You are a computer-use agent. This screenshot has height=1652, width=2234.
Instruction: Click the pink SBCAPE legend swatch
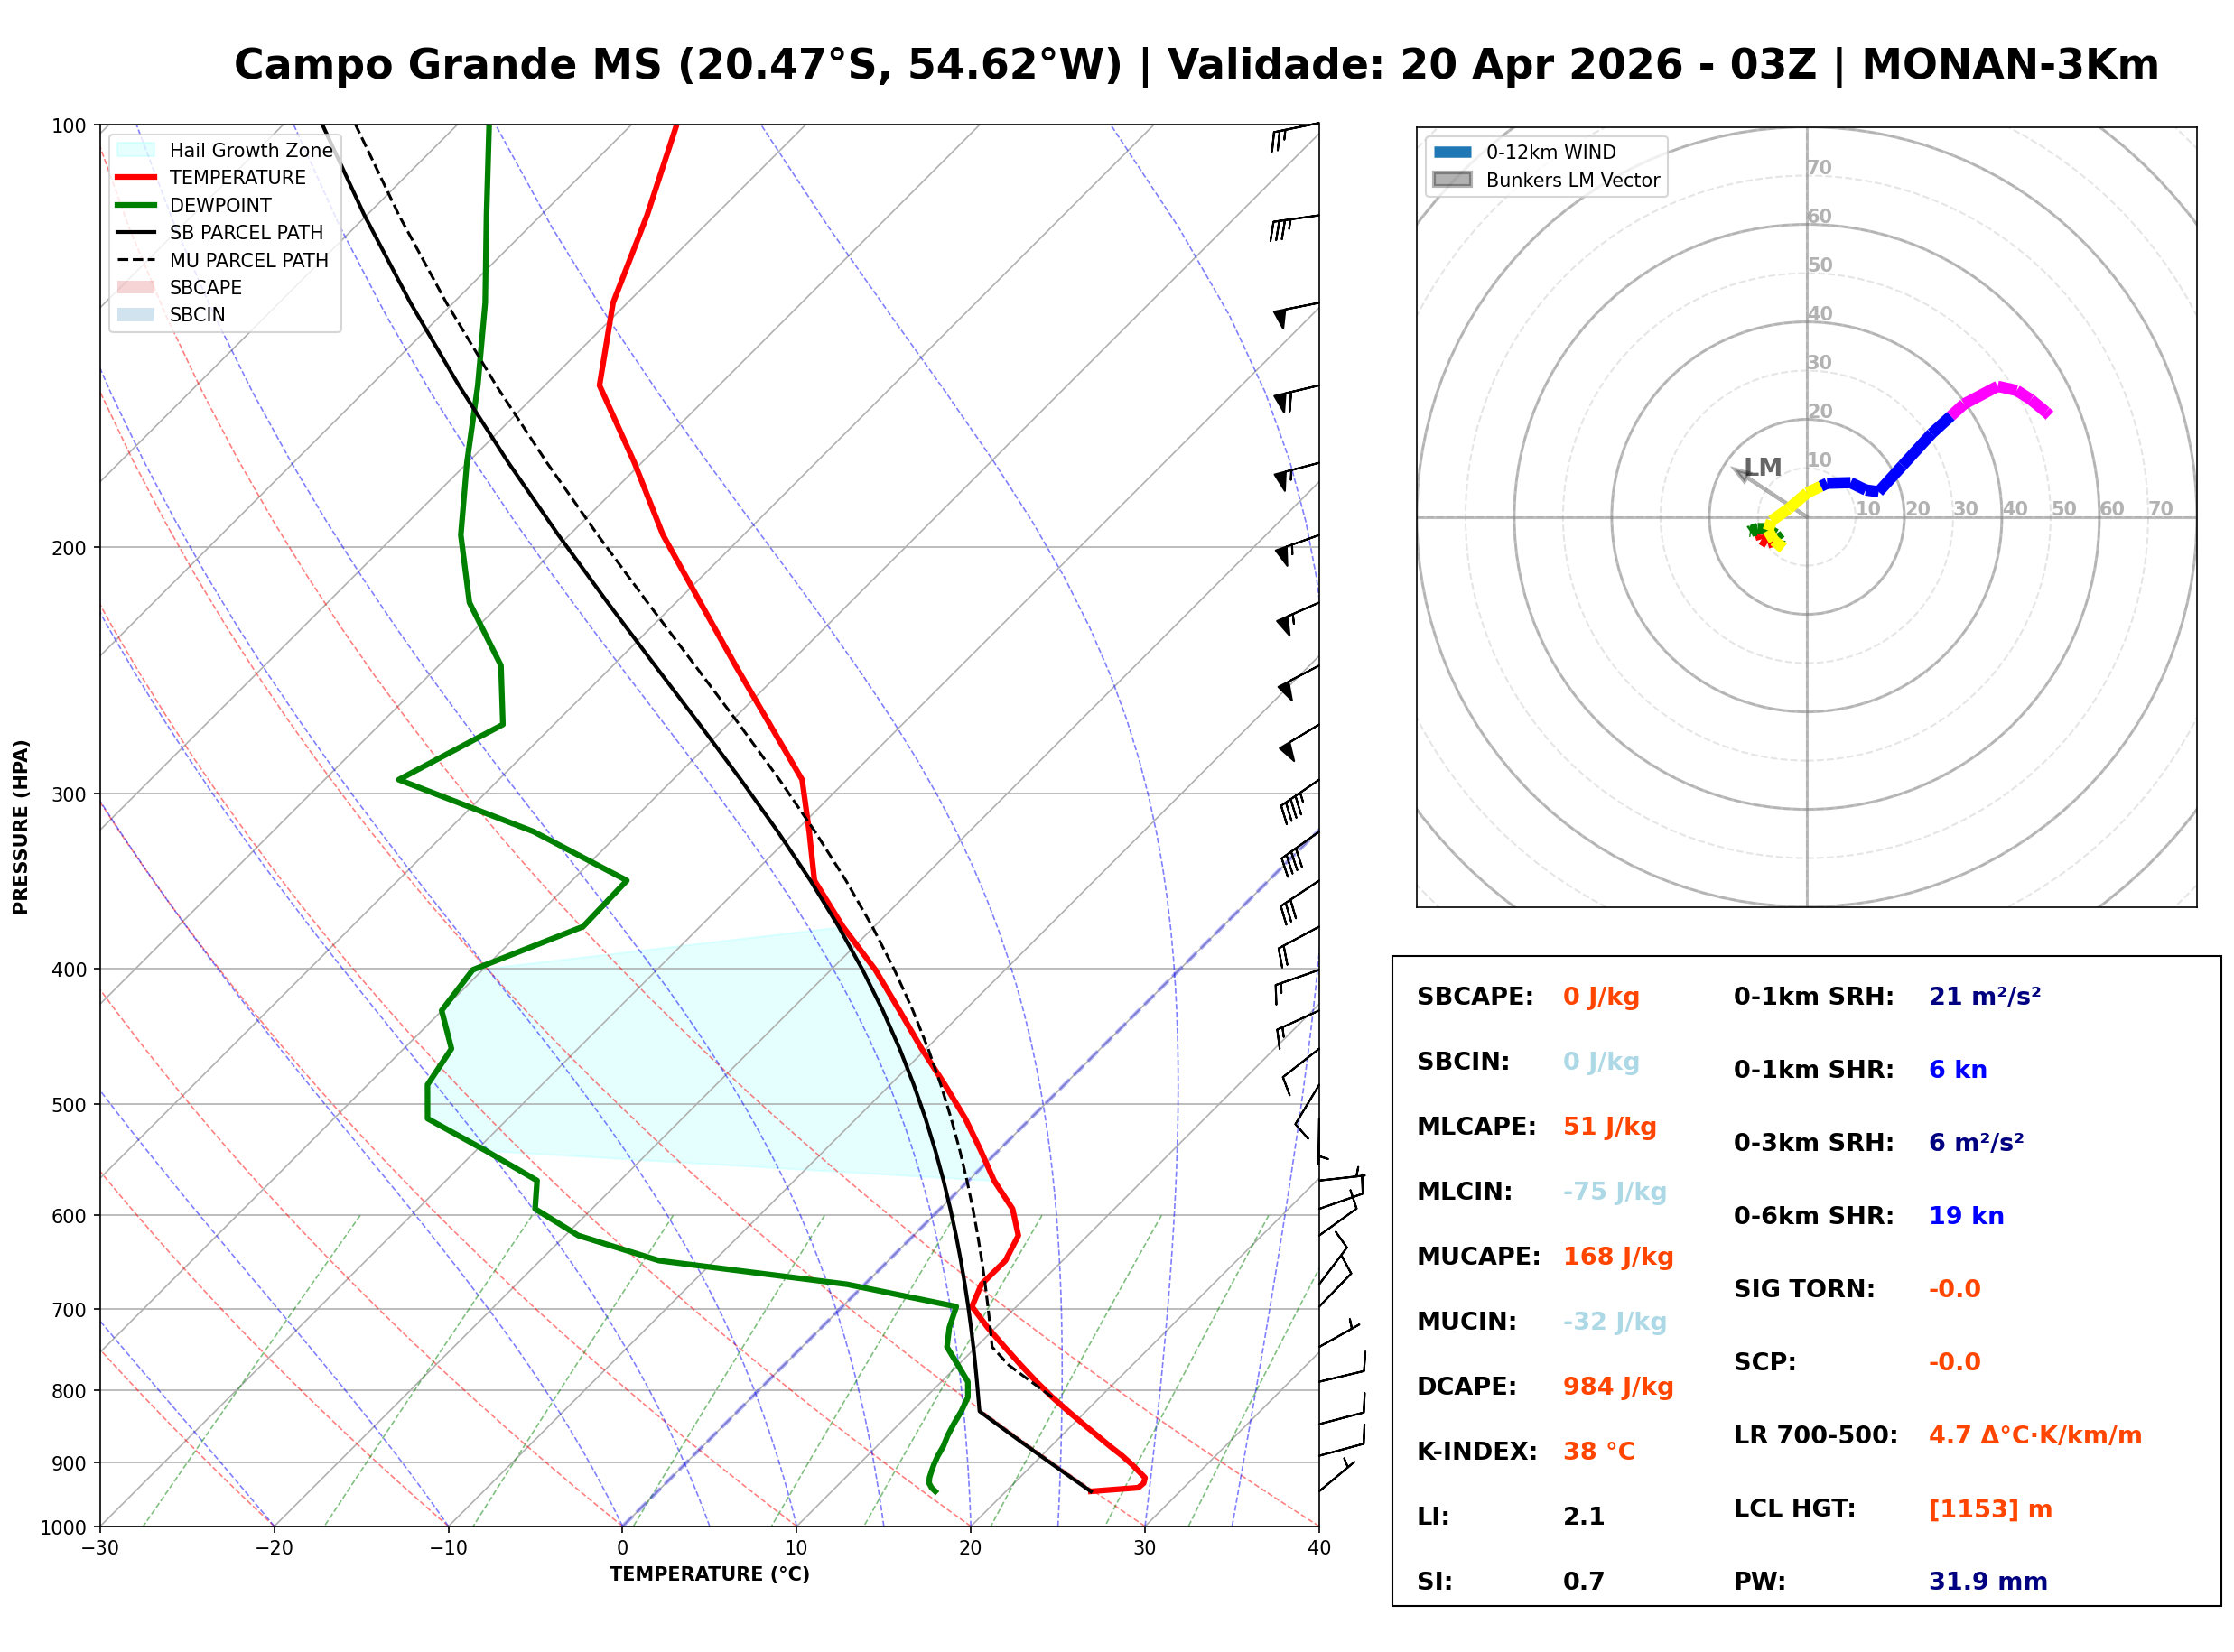pos(136,287)
